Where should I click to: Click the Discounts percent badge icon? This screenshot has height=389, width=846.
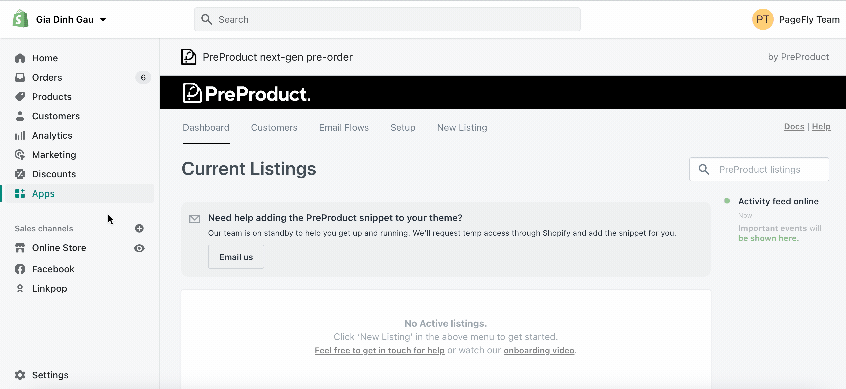pos(20,174)
